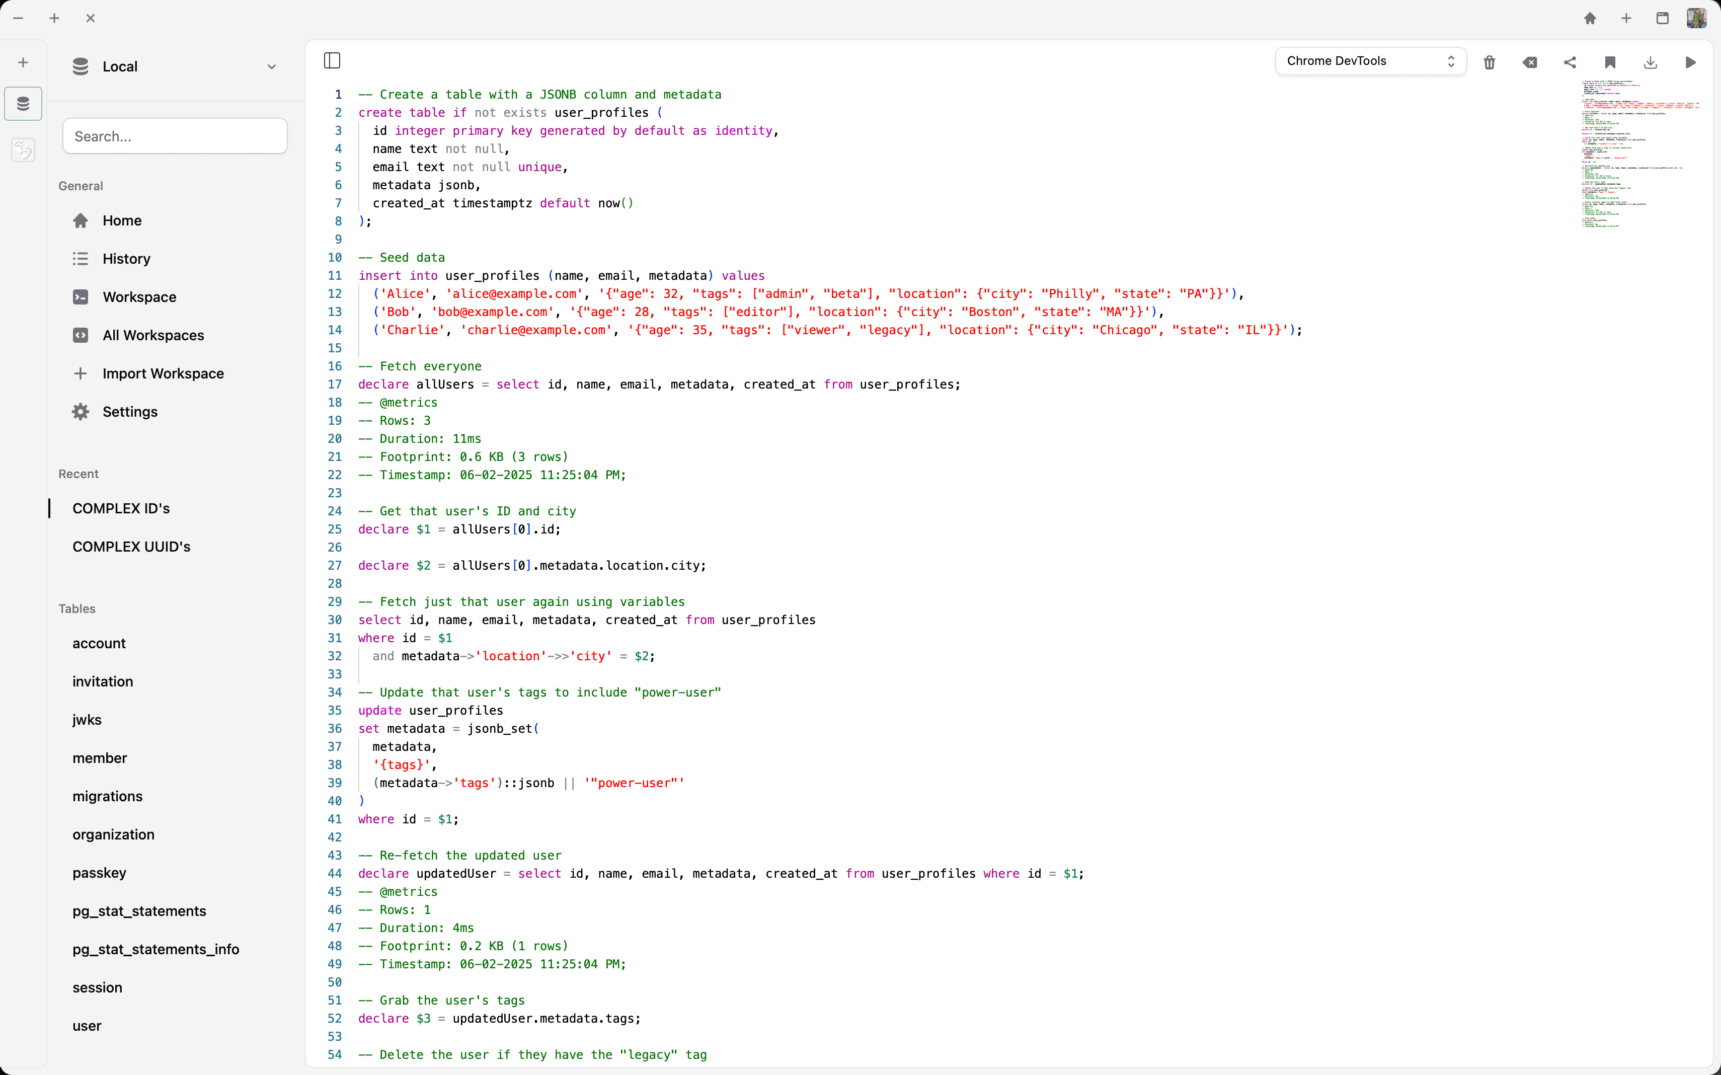
Task: Click the plus icon in left rail
Action: 23,62
